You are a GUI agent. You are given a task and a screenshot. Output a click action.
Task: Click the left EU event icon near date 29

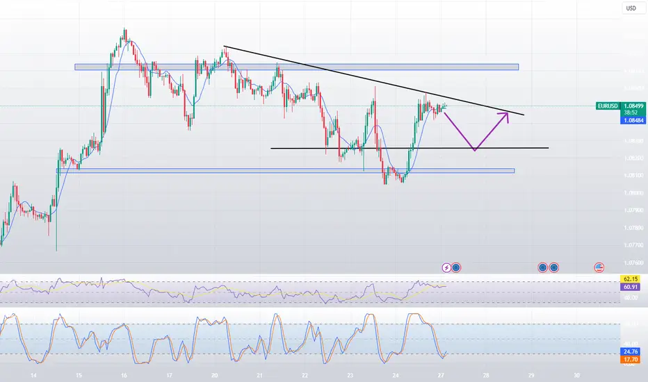[x=542, y=267]
